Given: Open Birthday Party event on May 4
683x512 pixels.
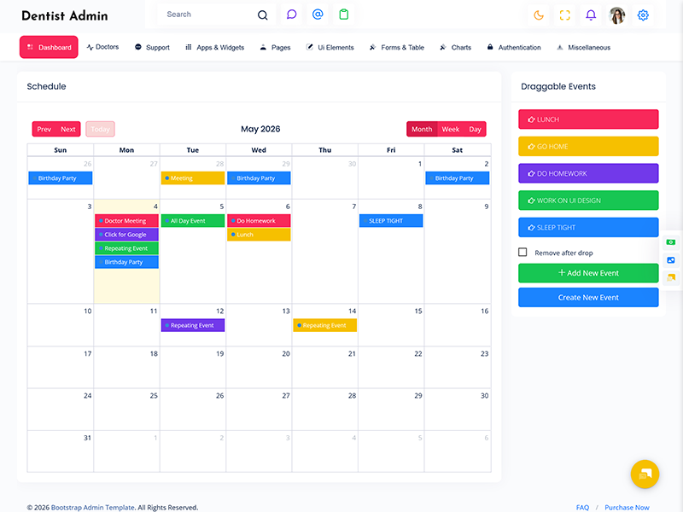Looking at the screenshot, I should pyautogui.click(x=126, y=262).
